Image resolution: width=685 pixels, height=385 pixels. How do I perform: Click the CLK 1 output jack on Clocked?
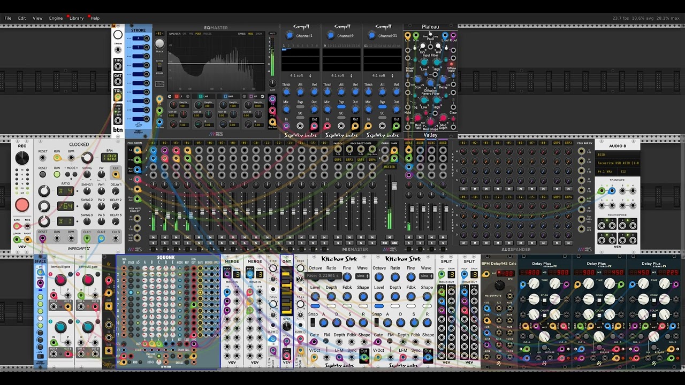87,238
